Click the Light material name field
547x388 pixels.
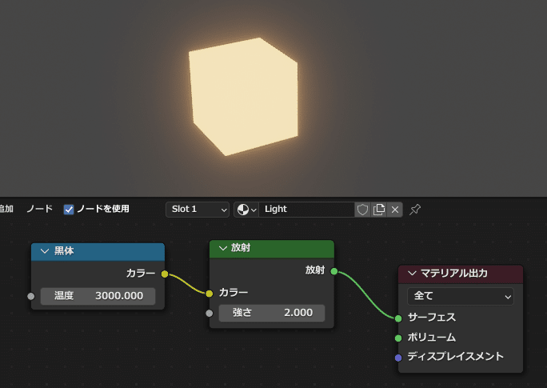(x=306, y=210)
